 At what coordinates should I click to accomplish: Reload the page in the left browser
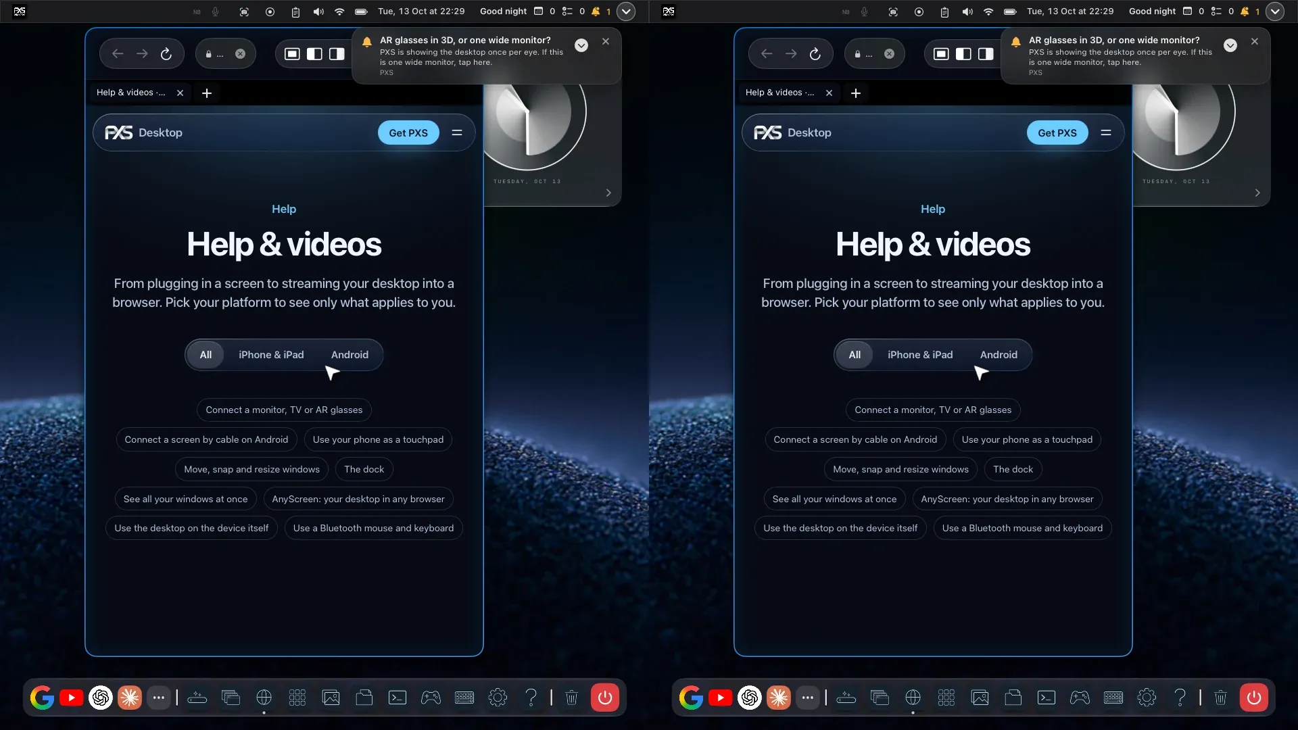pyautogui.click(x=166, y=54)
